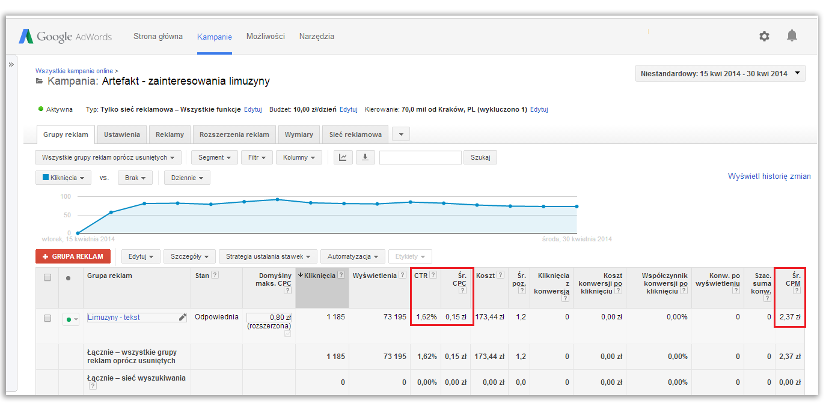Click the status dot column header
The image size is (826, 404).
tap(68, 277)
